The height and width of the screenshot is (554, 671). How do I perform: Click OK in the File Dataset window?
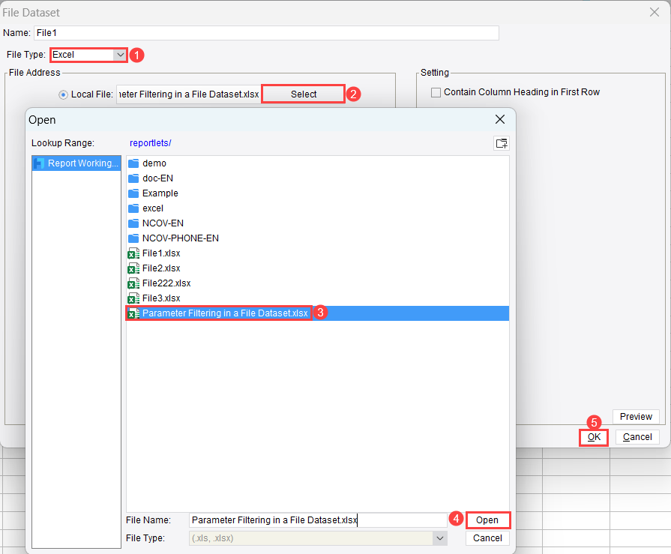pyautogui.click(x=594, y=437)
